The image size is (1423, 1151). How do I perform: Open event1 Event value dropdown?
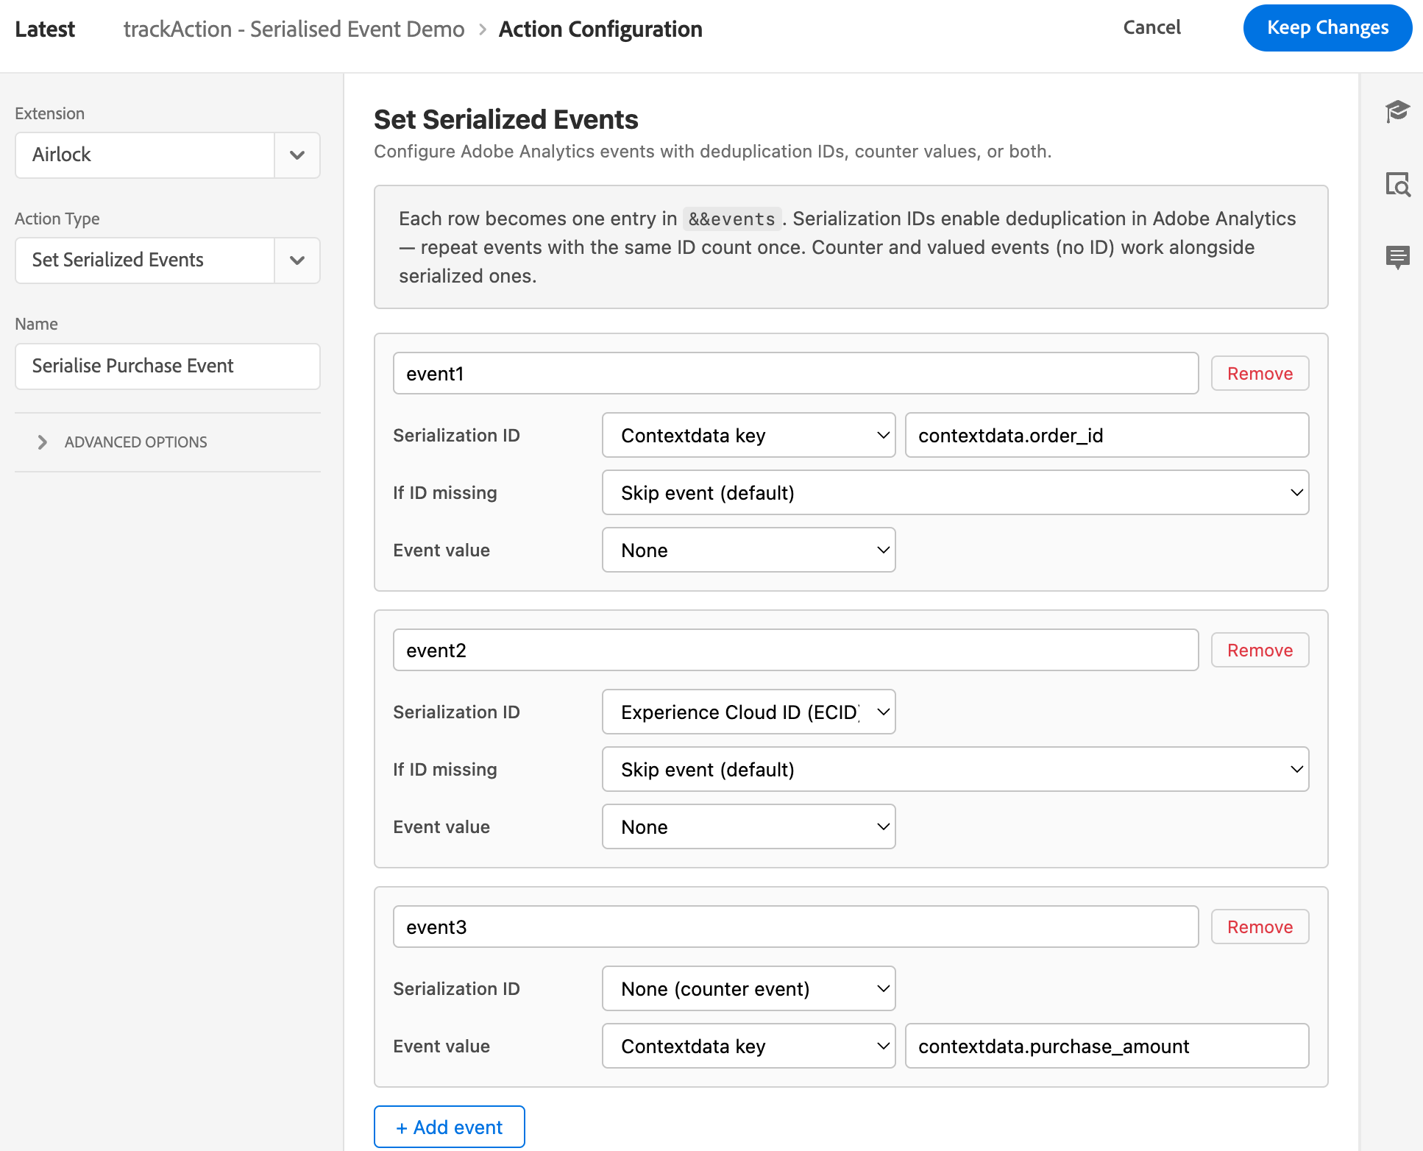[x=748, y=550]
